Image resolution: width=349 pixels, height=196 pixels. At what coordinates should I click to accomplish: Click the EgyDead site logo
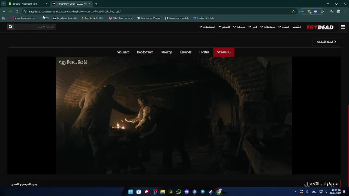(320, 27)
